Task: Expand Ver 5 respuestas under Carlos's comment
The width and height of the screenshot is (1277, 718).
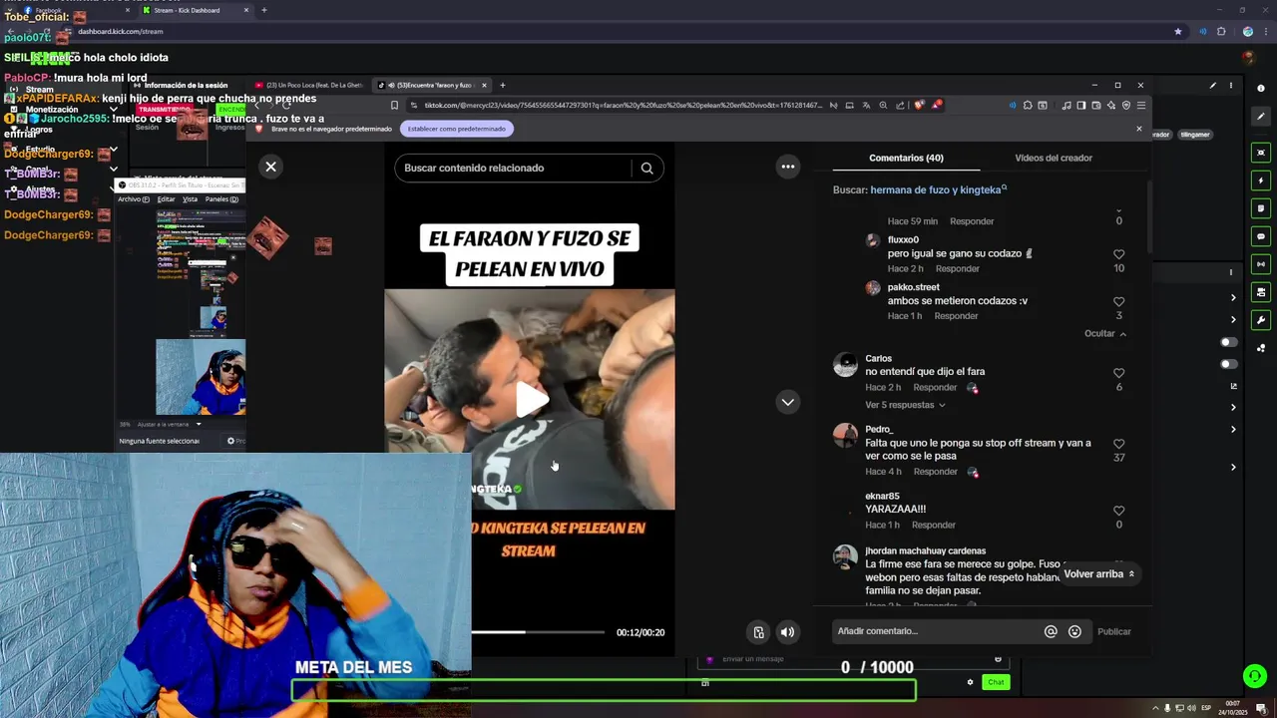Action: pos(905,405)
